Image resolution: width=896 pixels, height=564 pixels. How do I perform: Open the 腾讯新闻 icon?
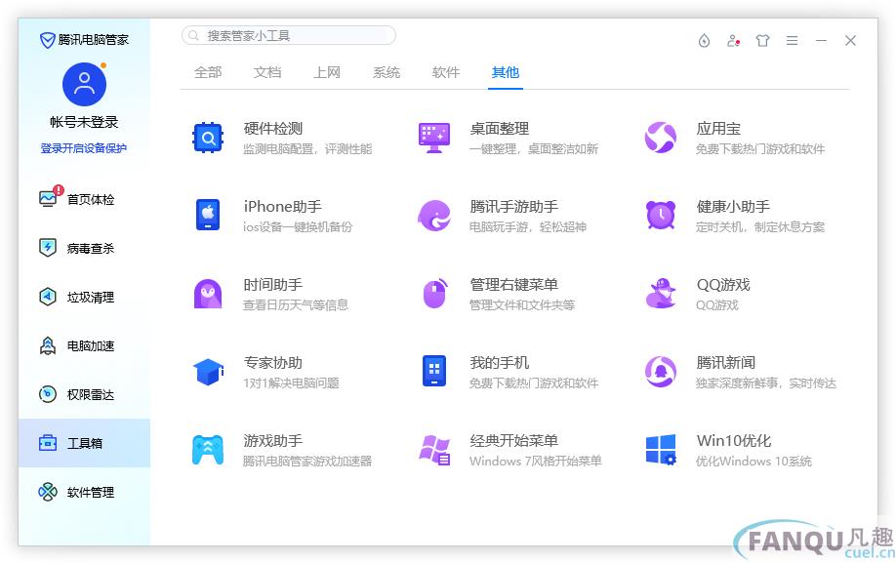(x=661, y=372)
